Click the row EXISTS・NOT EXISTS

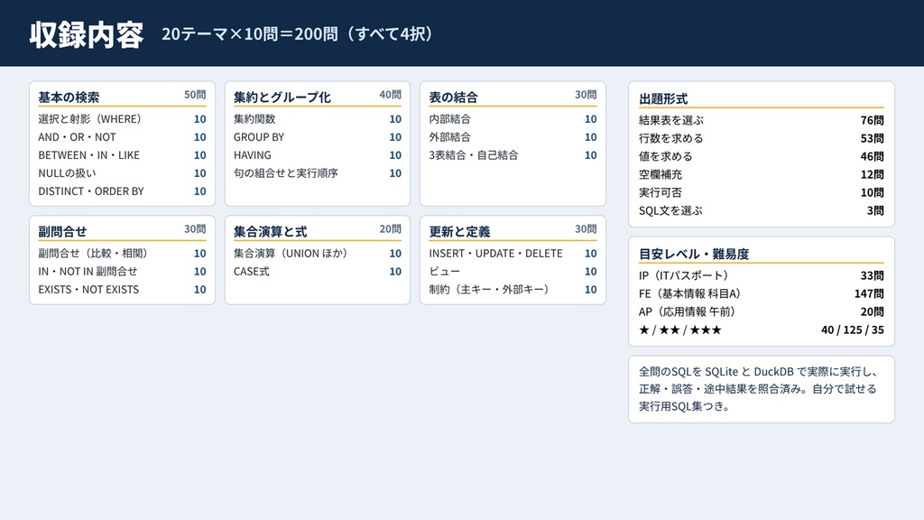[x=122, y=290]
